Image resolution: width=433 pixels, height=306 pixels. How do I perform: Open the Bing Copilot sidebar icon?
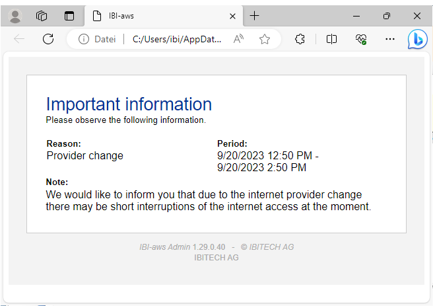pos(417,40)
